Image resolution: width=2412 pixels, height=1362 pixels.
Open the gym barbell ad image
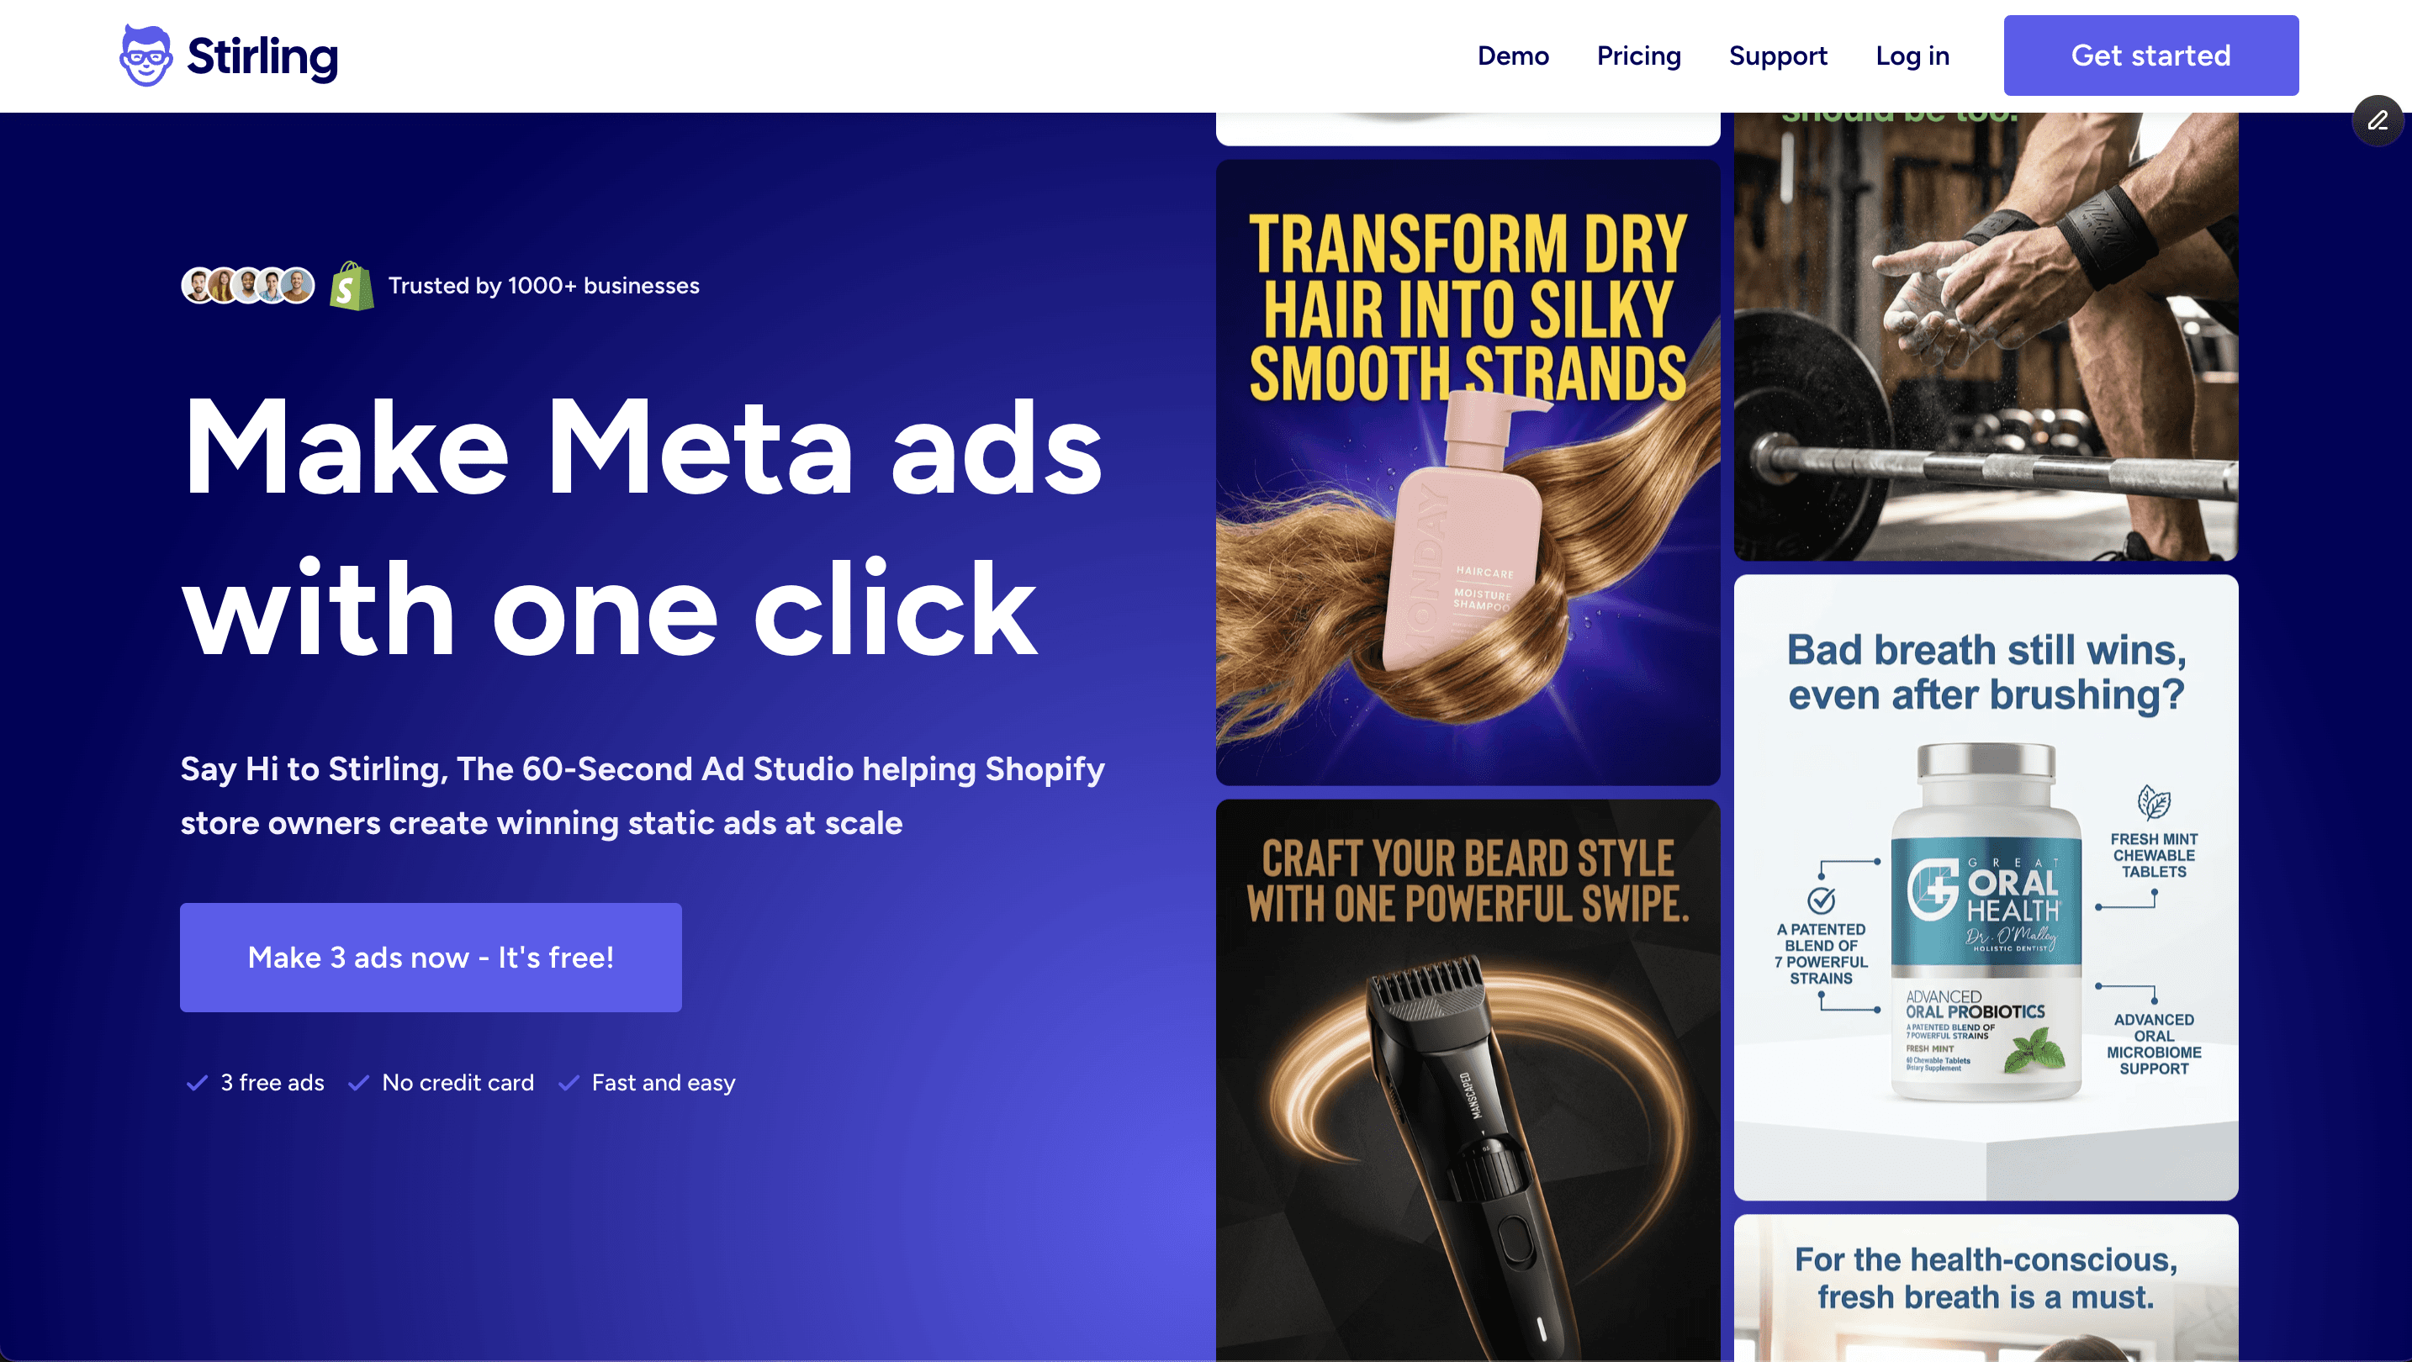tap(1986, 337)
